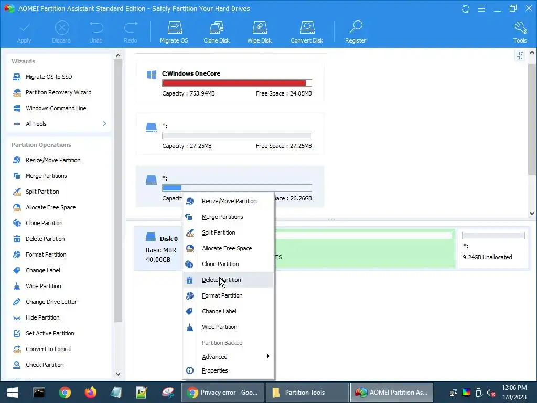This screenshot has height=403, width=537.
Task: Switch to Privacy error Chrome window
Action: pos(222,393)
